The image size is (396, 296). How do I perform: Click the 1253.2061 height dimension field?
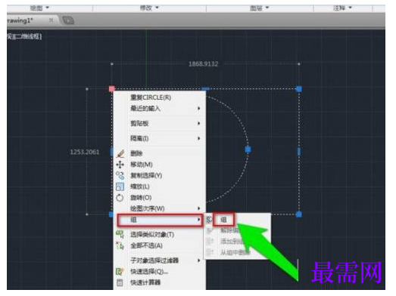[x=85, y=152]
